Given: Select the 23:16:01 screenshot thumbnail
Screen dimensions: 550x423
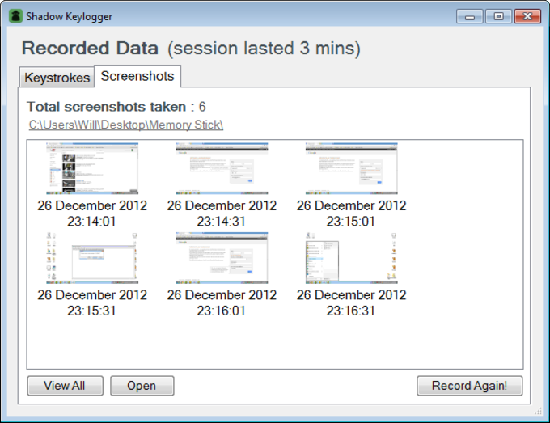Looking at the screenshot, I should [222, 258].
